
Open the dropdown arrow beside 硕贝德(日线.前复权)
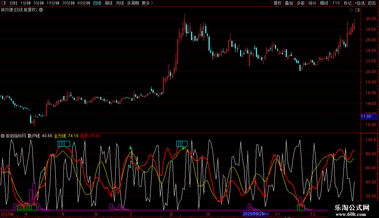pyautogui.click(x=41, y=10)
